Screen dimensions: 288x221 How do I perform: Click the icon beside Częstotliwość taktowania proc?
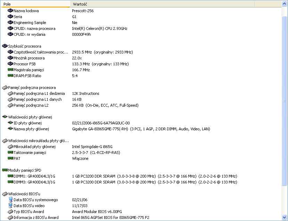click(x=10, y=52)
